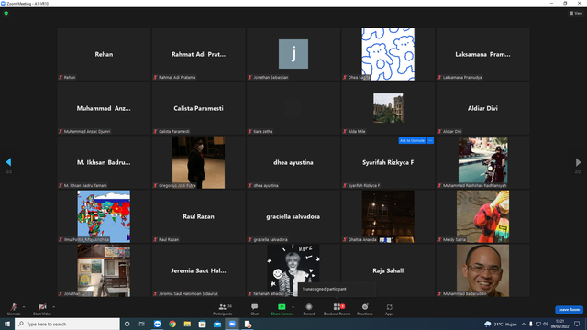Open Task View in the taskbar
Viewport: 587px width, 330px height.
click(142, 324)
